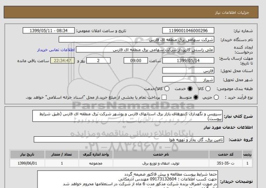The width and height of the screenshot is (266, 188).
Task: Click the remaining days field showing 2
Action: (98, 61)
